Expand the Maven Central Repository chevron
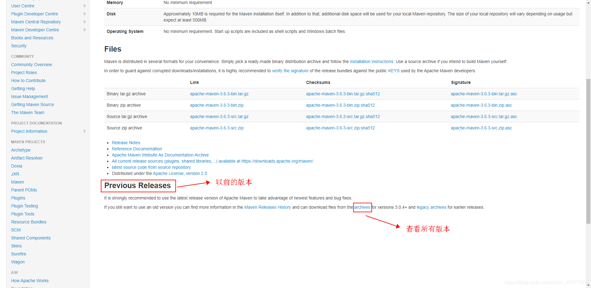The image size is (591, 288). (85, 22)
